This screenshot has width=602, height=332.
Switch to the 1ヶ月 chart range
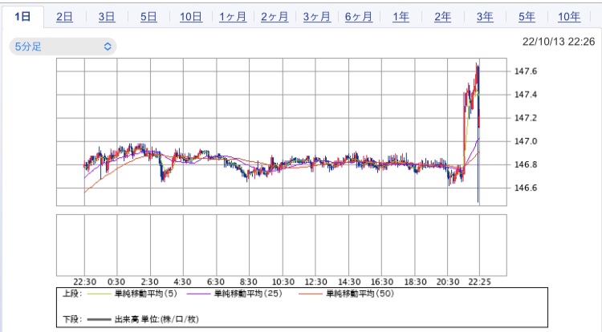click(x=233, y=17)
